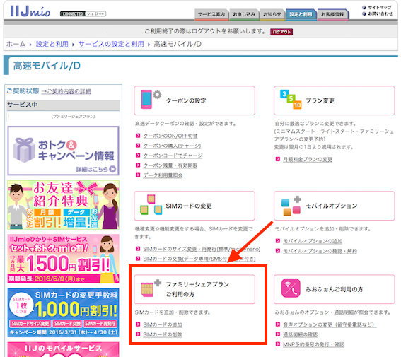
Task: Click arrow bullet beside モバイルオプションの追加
Action: 278,241
